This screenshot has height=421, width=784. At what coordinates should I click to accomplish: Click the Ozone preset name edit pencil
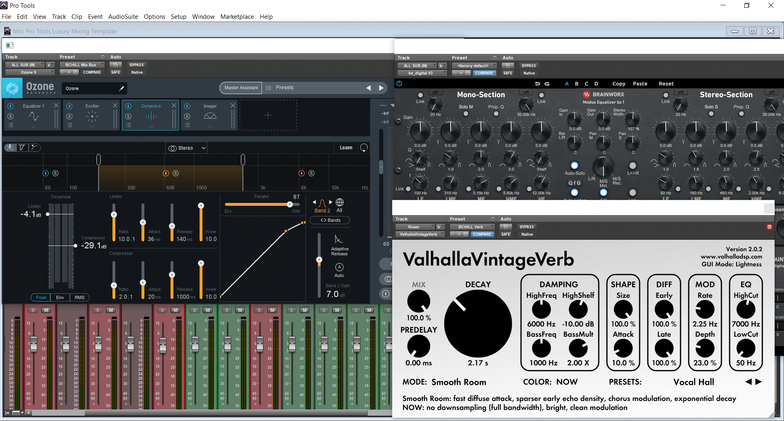[x=121, y=88]
